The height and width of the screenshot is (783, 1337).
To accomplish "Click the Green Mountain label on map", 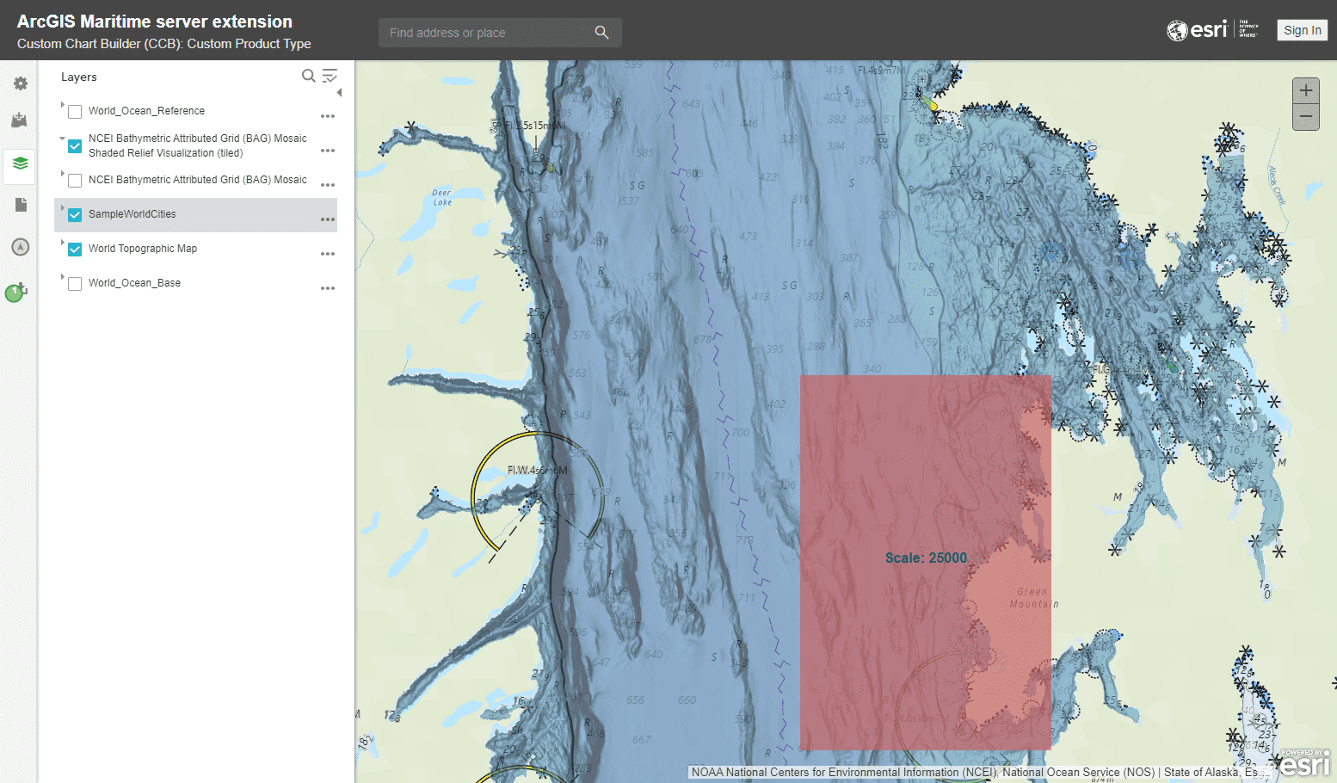I will (1033, 597).
